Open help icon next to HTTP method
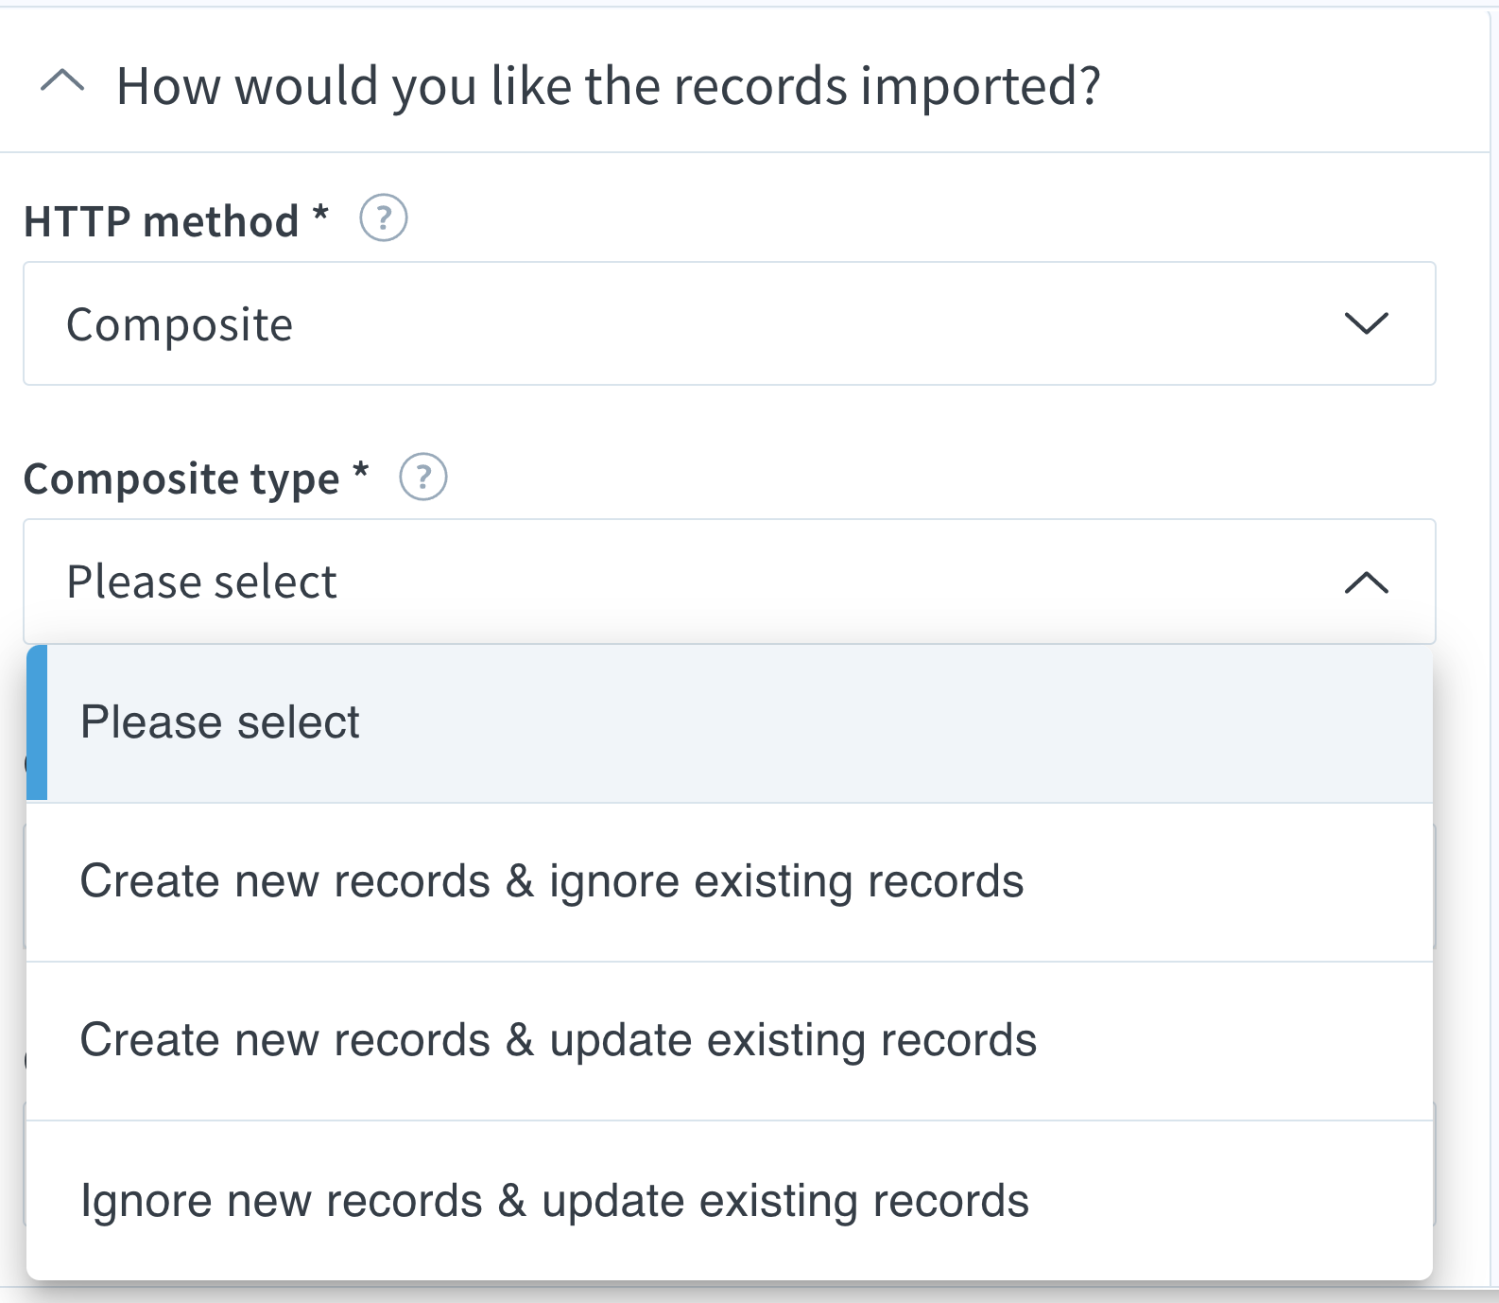 tap(384, 218)
